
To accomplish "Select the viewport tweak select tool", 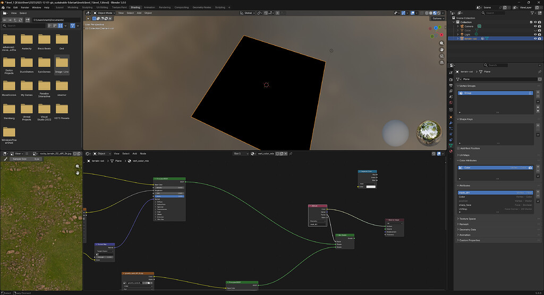I will pyautogui.click(x=88, y=19).
